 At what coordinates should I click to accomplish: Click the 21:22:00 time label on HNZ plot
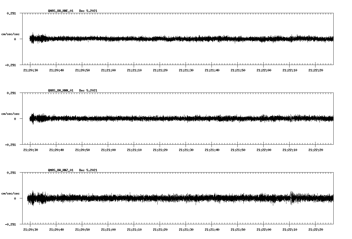(x=264, y=230)
